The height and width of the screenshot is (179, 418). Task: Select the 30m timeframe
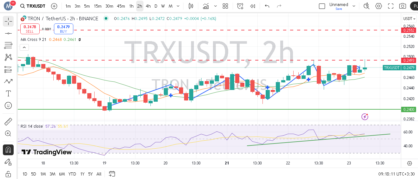pyautogui.click(x=109, y=6)
